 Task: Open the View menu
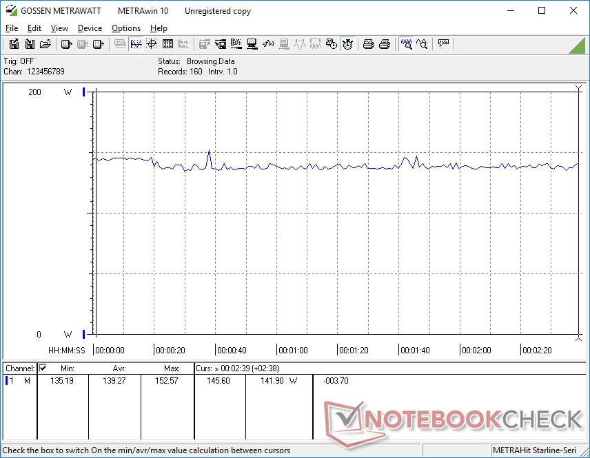(59, 28)
